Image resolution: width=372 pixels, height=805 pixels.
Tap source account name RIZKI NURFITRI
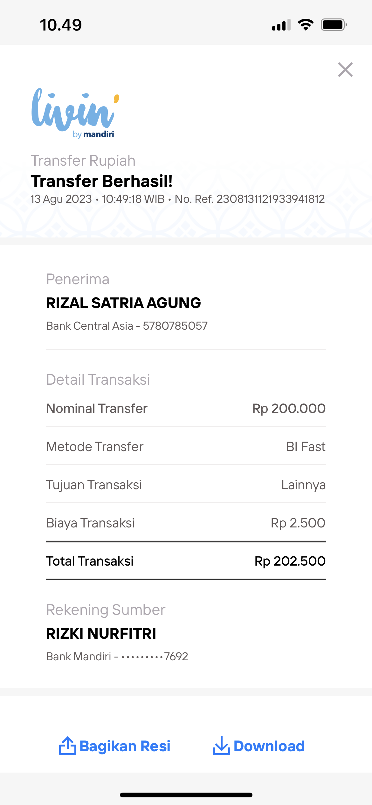101,633
